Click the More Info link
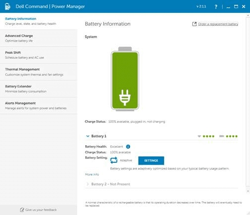250x215 pixels. click(92, 175)
